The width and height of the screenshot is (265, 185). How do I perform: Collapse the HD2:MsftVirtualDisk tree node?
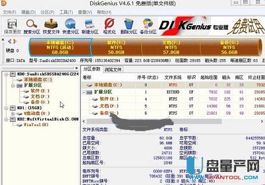point(6,120)
